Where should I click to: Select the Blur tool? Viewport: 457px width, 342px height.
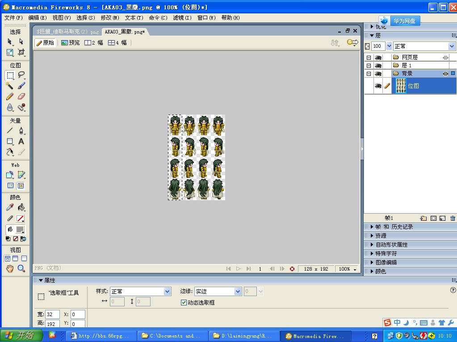point(10,107)
